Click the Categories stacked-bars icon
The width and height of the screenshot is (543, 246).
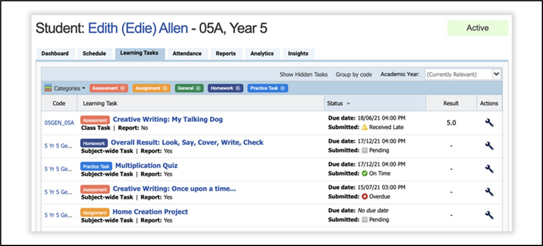tap(48, 89)
